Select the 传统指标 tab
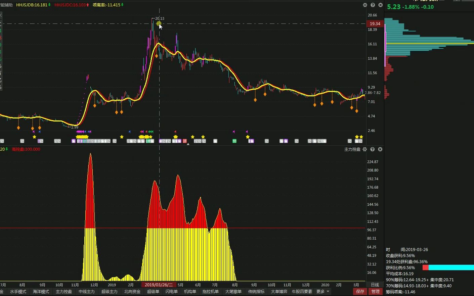Screen dimensions: 474x296 256,292
